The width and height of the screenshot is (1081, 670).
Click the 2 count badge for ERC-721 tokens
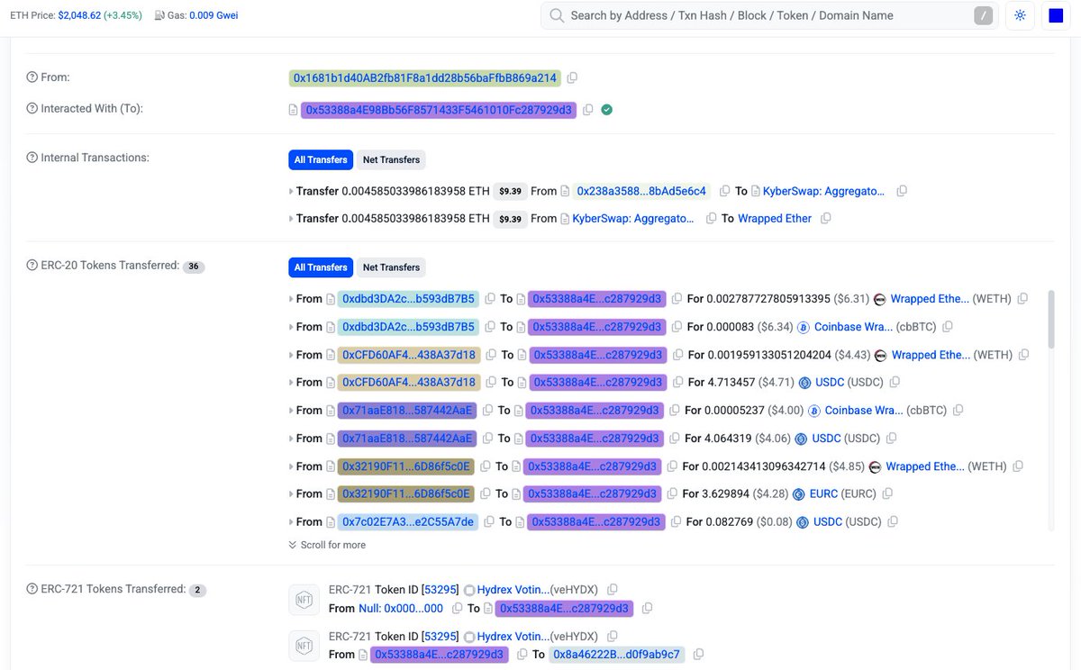pos(197,591)
